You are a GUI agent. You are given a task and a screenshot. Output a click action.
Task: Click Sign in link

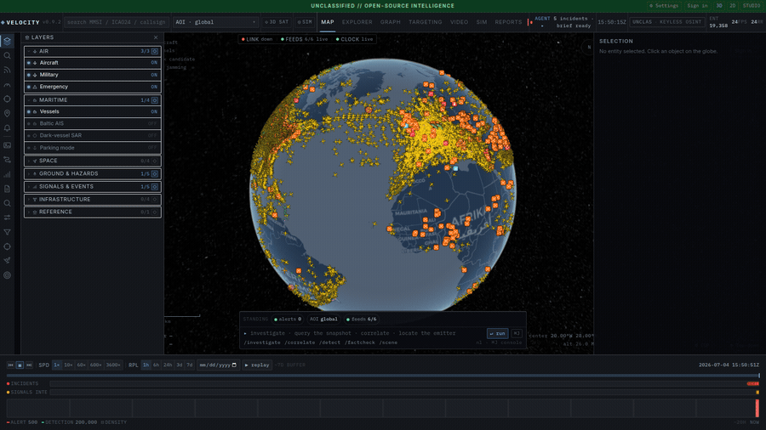point(697,6)
